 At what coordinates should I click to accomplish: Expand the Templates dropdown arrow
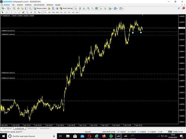(x=123, y=8)
